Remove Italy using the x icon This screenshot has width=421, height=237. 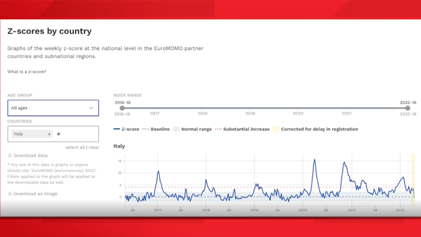coord(49,134)
